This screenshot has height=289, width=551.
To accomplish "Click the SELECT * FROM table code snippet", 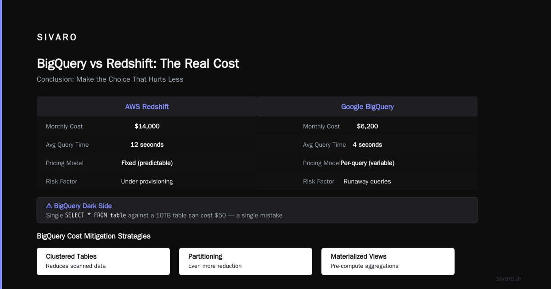I will tap(96, 215).
